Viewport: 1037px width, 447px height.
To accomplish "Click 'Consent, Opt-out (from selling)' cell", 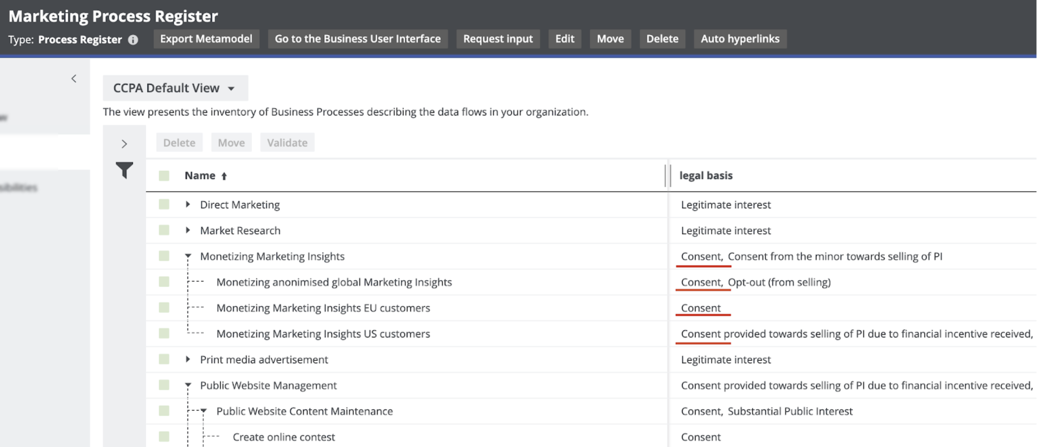I will click(x=755, y=282).
